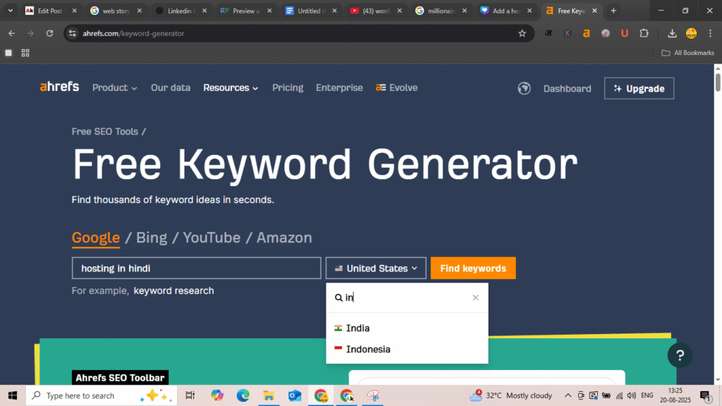The height and width of the screenshot is (406, 722).
Task: Open weather widget showing 32°C
Action: [x=510, y=395]
